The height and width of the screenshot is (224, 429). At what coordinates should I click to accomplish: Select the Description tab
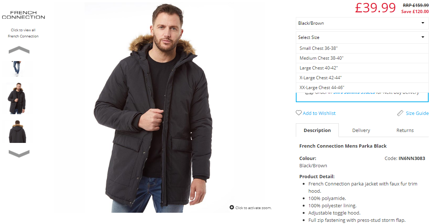click(x=317, y=130)
